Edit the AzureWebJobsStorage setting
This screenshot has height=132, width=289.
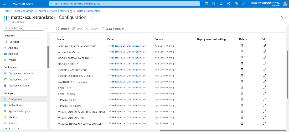click(x=265, y=52)
